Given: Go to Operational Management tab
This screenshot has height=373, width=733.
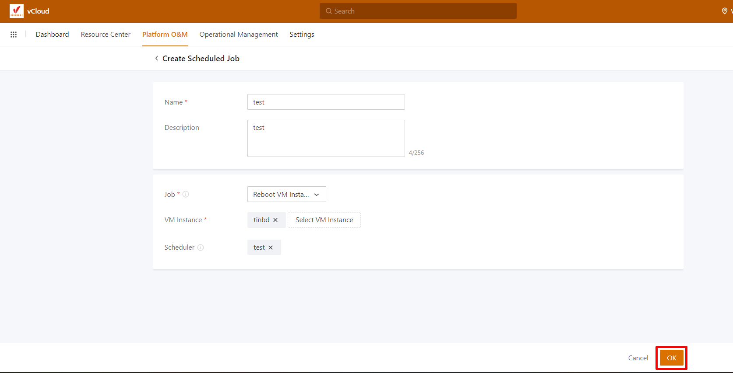Looking at the screenshot, I should [x=239, y=35].
